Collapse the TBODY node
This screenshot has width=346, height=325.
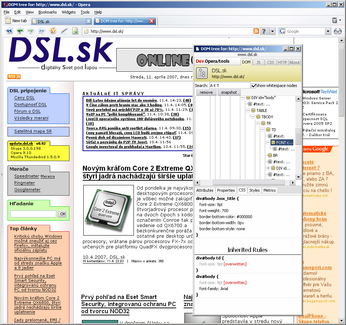(253, 117)
